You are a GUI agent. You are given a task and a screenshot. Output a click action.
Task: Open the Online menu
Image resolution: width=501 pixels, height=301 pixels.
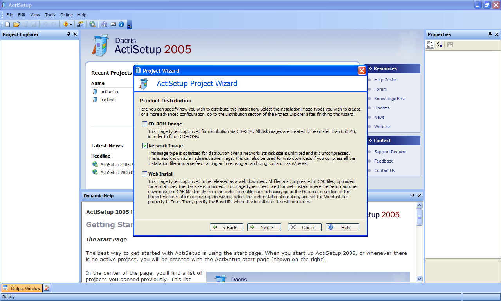pyautogui.click(x=67, y=15)
